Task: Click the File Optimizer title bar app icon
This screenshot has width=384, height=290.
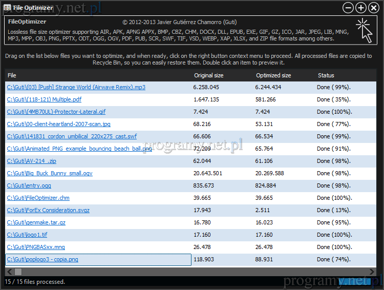Action: 7,8
